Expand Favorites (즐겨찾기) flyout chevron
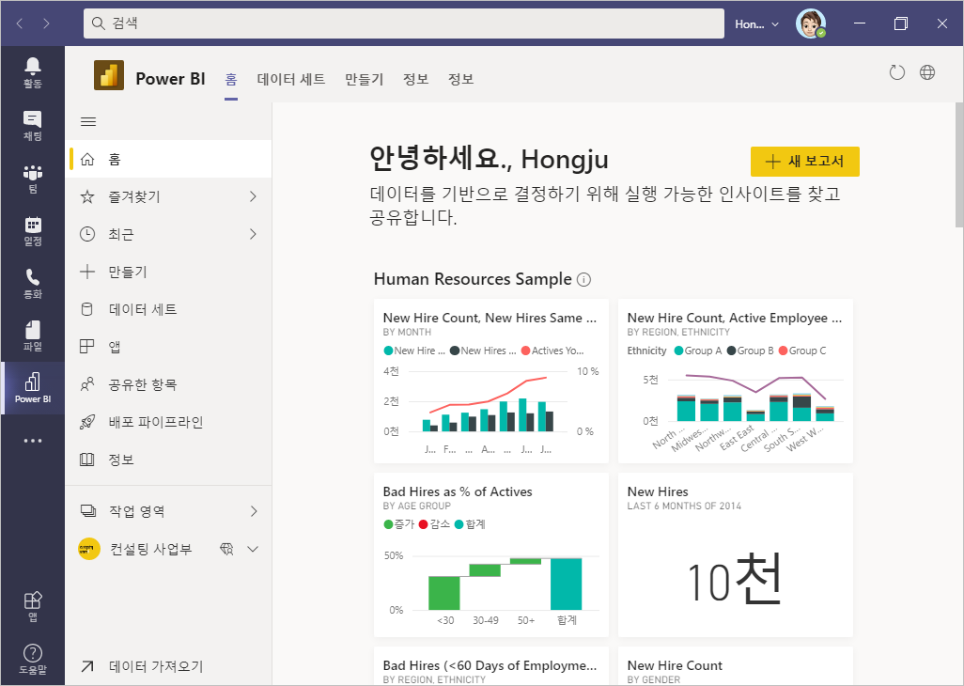 coord(253,196)
